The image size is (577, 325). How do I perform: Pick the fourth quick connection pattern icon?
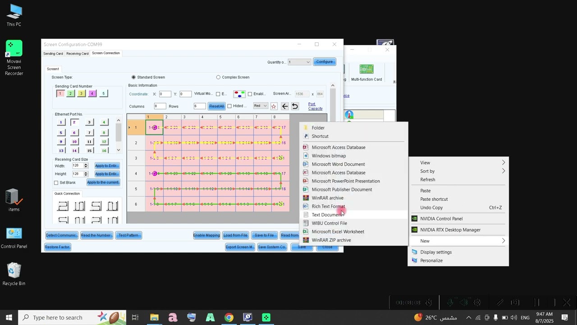[x=113, y=206]
